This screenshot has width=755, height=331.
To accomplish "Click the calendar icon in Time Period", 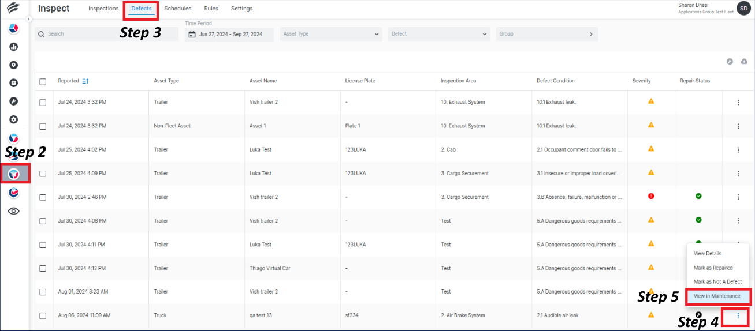I will click(192, 34).
